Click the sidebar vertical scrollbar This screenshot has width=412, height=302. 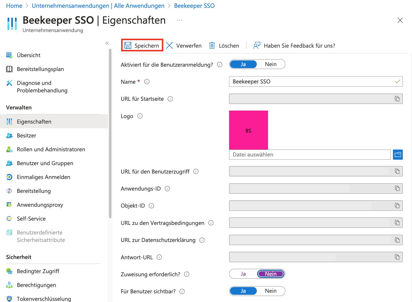pyautogui.click(x=110, y=133)
